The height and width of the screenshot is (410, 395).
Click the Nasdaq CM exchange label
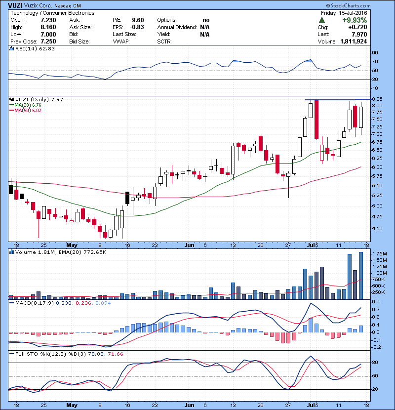[x=68, y=6]
